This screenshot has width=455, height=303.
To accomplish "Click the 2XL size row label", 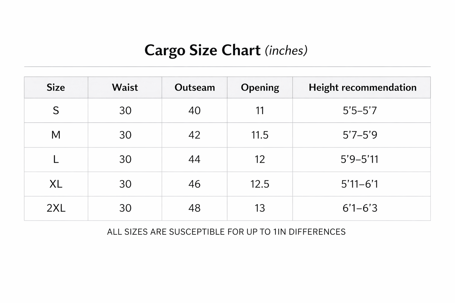I will (x=56, y=208).
